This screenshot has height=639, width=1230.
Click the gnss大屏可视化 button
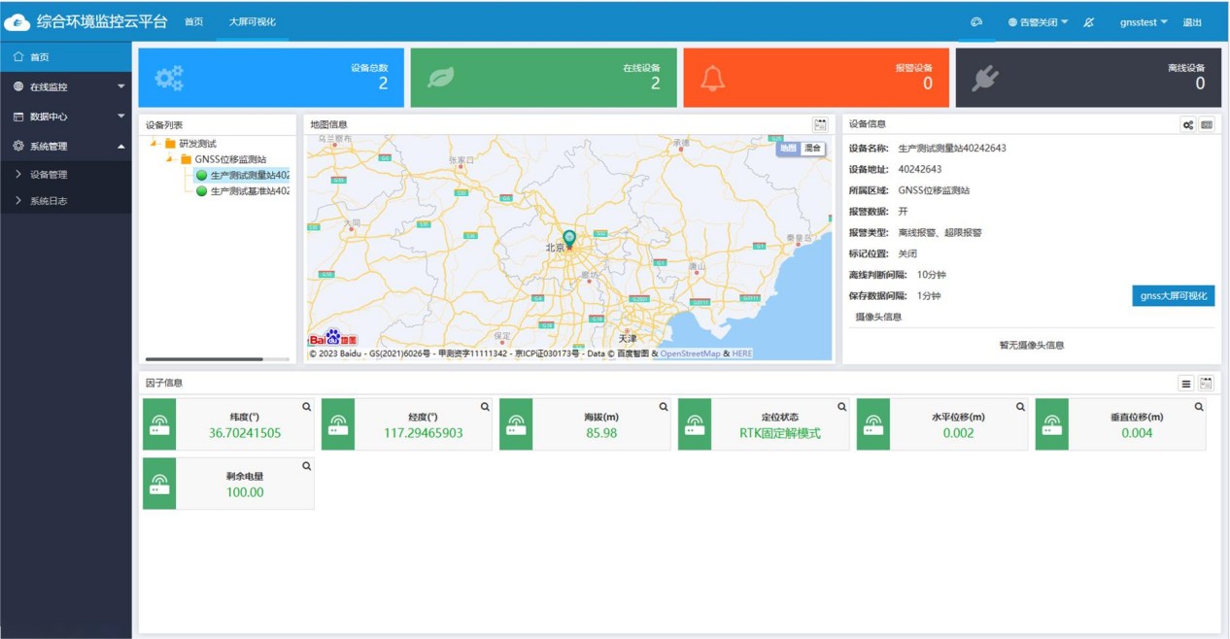(x=1173, y=296)
